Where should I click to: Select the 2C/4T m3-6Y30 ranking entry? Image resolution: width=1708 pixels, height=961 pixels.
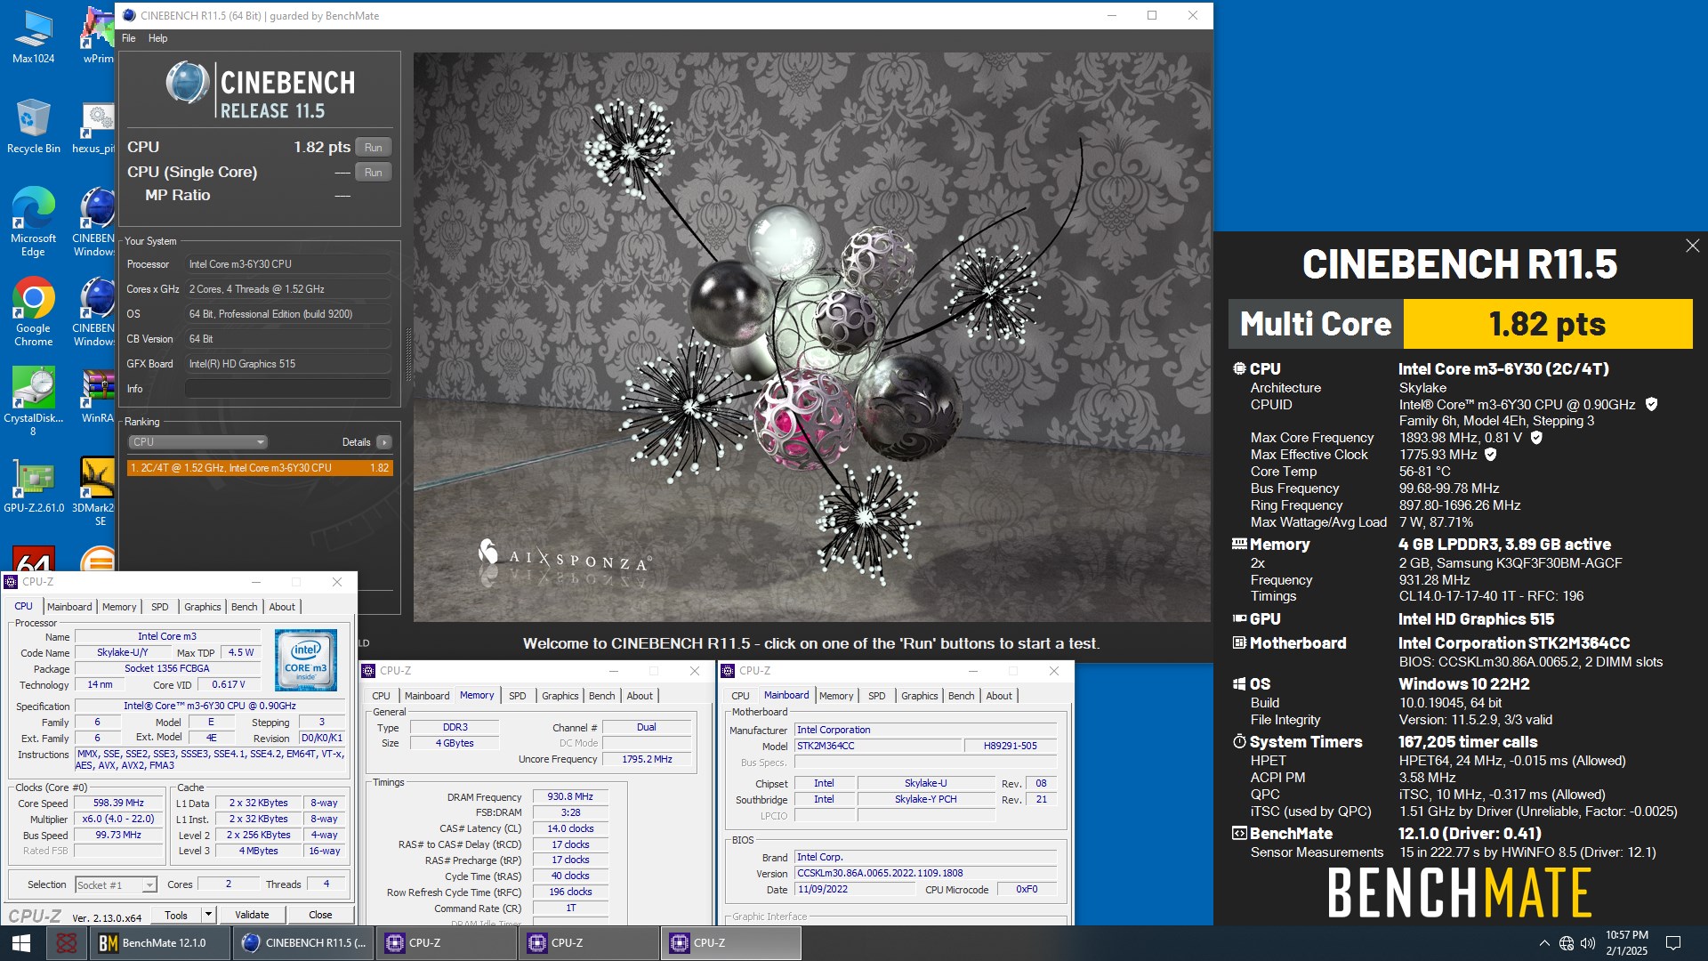pyautogui.click(x=259, y=468)
